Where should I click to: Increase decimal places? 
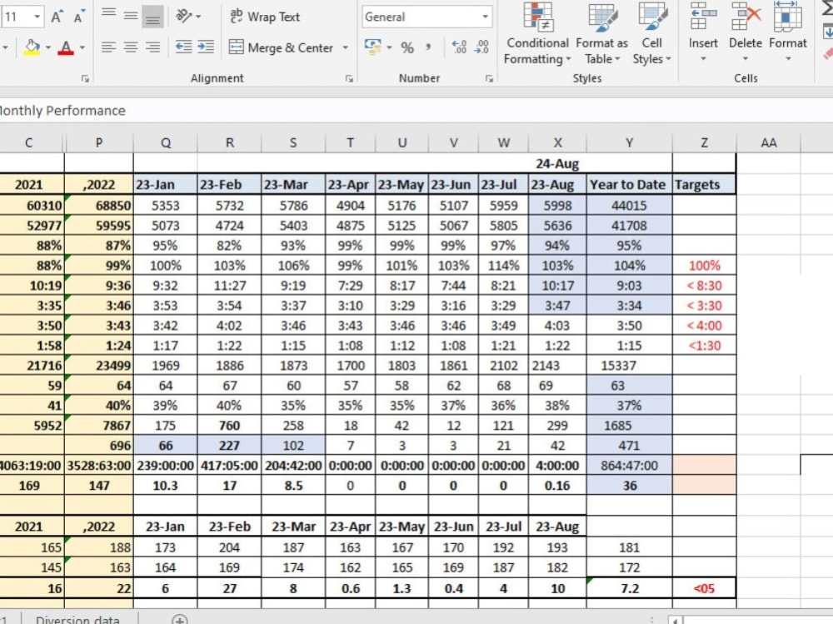click(459, 47)
